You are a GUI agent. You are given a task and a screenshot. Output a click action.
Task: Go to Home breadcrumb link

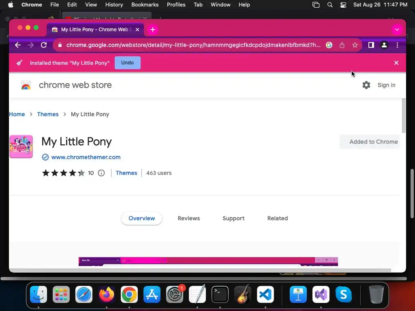[17, 114]
